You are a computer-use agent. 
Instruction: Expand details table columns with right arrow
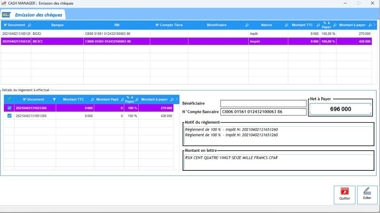tap(177, 100)
